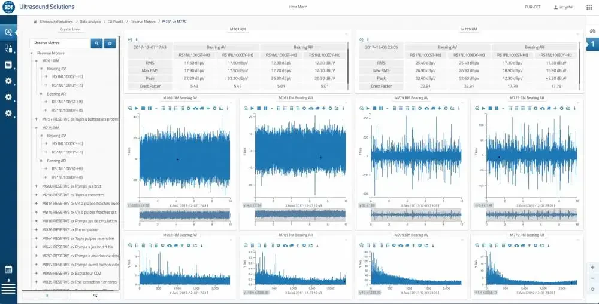Click the export icon on M761 Bearing AV chart
599x304 pixels.
point(220,108)
